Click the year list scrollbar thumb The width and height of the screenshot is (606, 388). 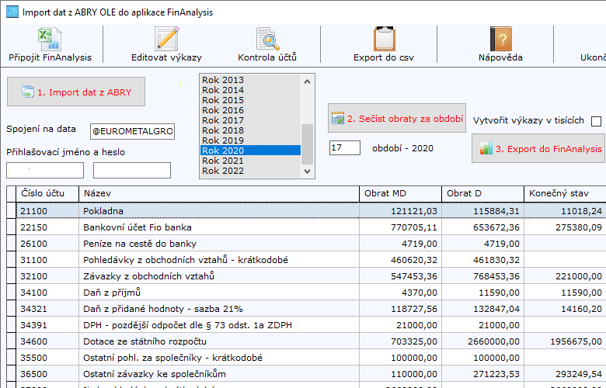coord(307,144)
